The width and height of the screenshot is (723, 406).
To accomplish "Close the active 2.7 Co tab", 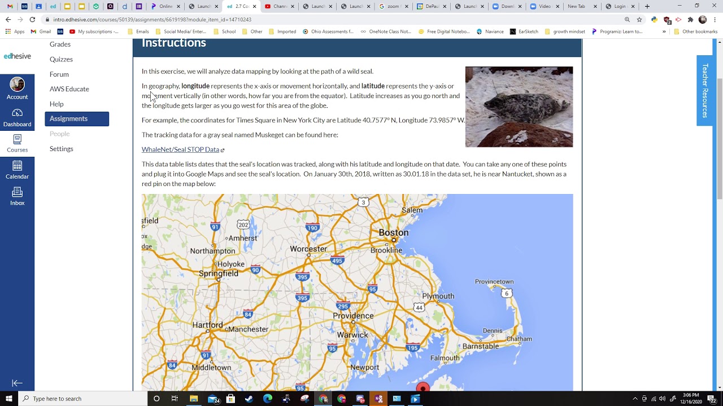I will [x=254, y=6].
